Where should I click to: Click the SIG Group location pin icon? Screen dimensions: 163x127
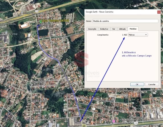pyautogui.click(x=6, y=32)
